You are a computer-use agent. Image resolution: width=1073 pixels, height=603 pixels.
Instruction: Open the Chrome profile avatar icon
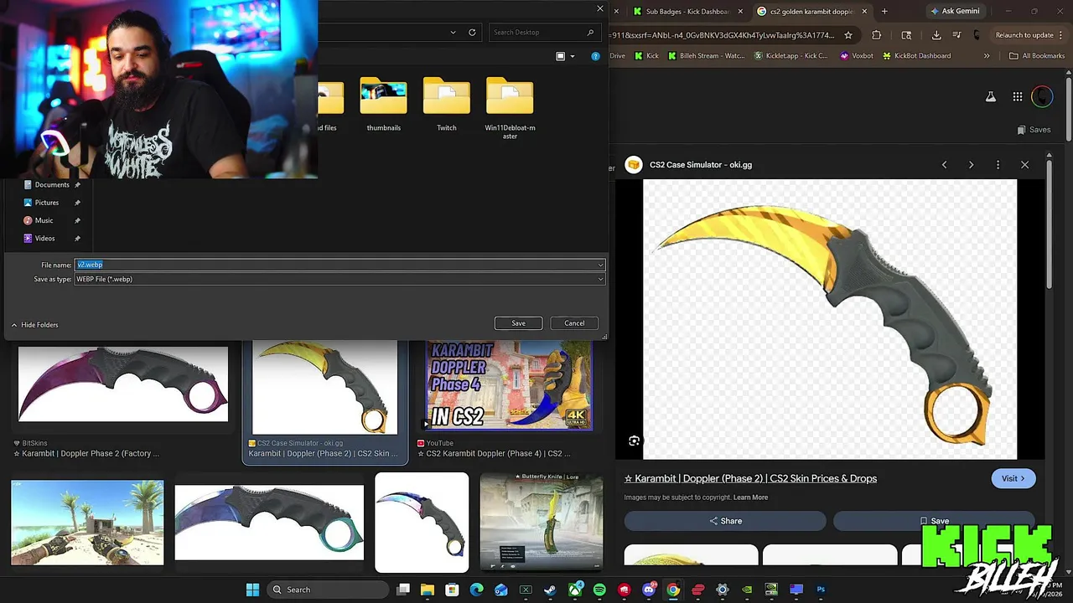point(977,35)
